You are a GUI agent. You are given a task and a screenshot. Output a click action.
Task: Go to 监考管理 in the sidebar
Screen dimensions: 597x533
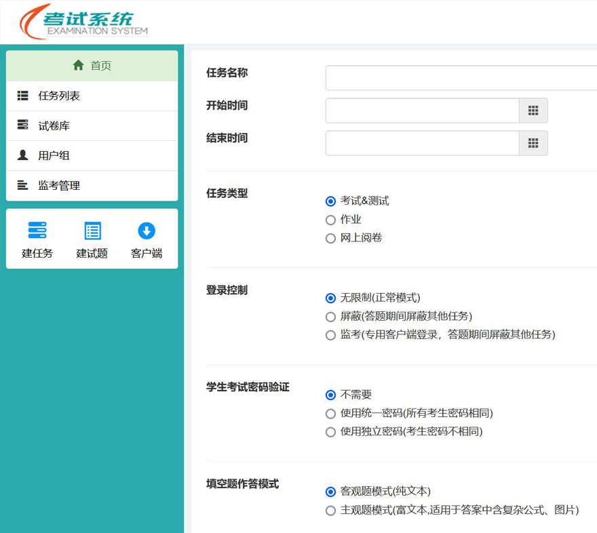click(x=59, y=185)
